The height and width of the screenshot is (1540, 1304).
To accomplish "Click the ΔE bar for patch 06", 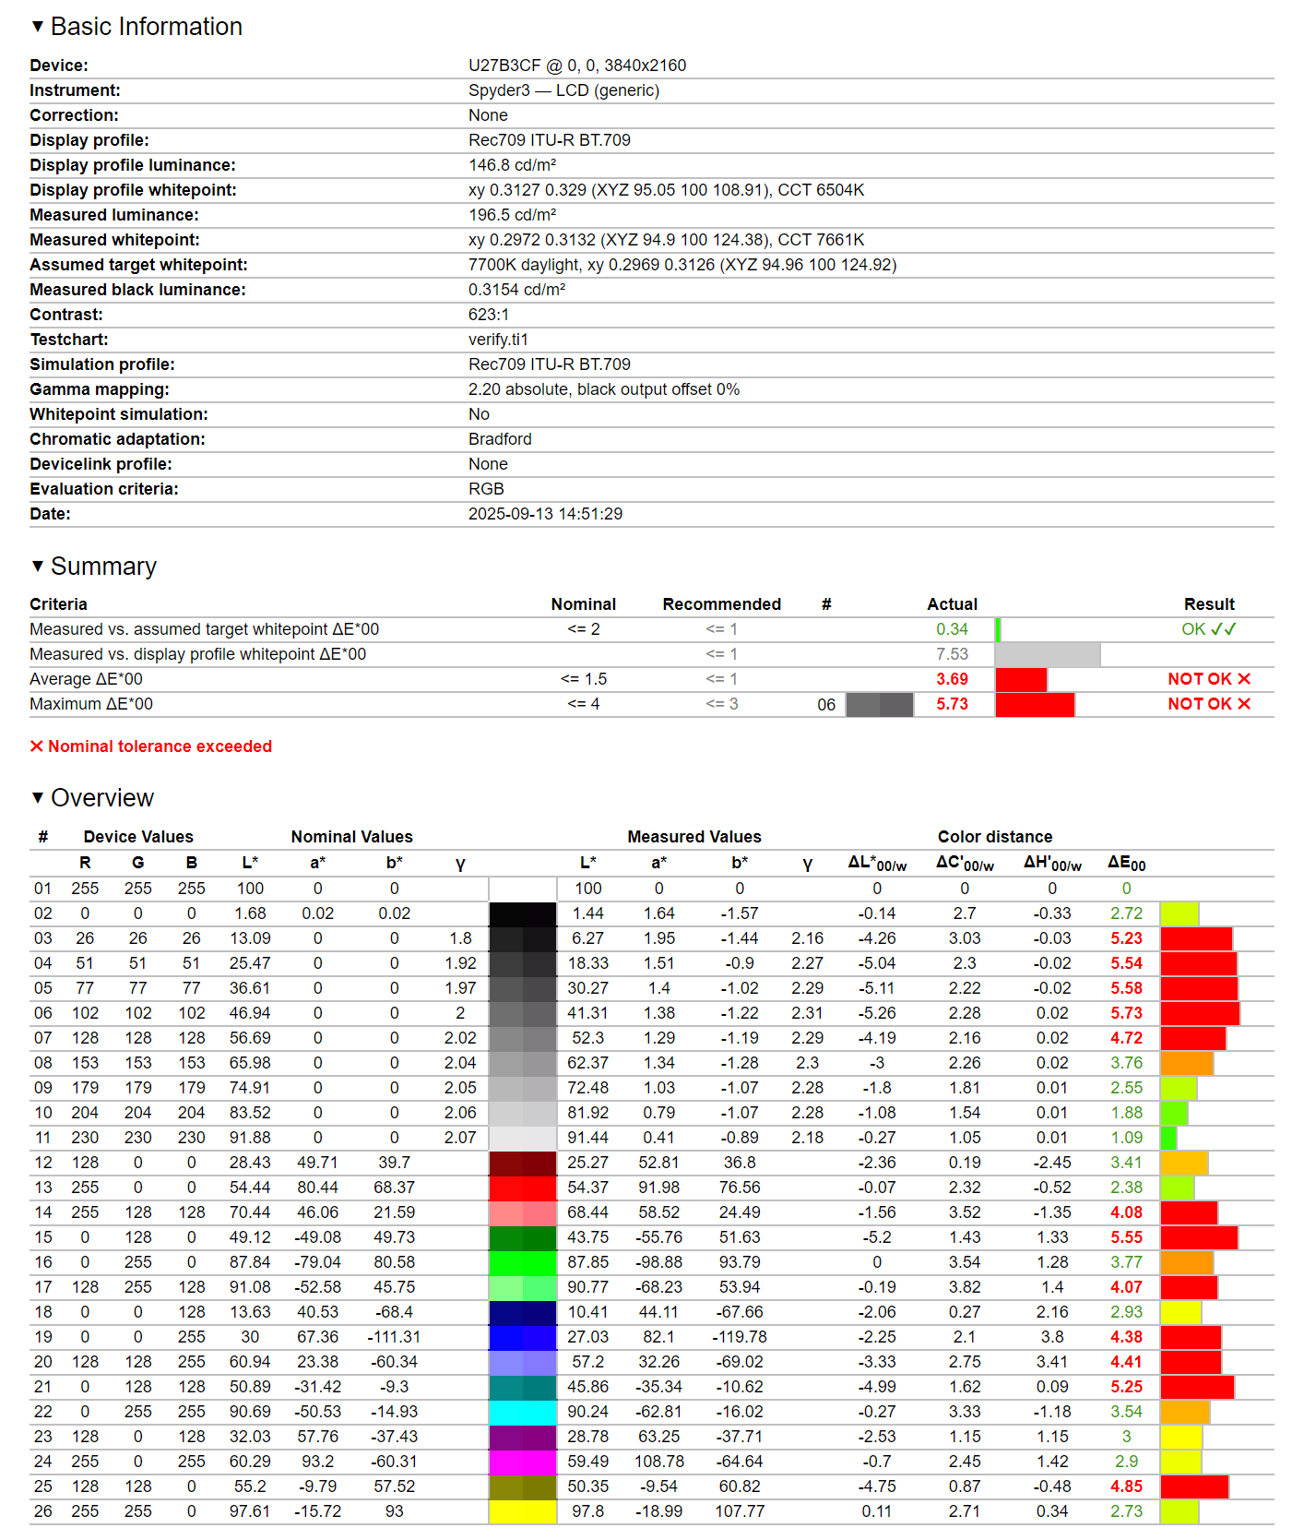I will (1200, 1013).
